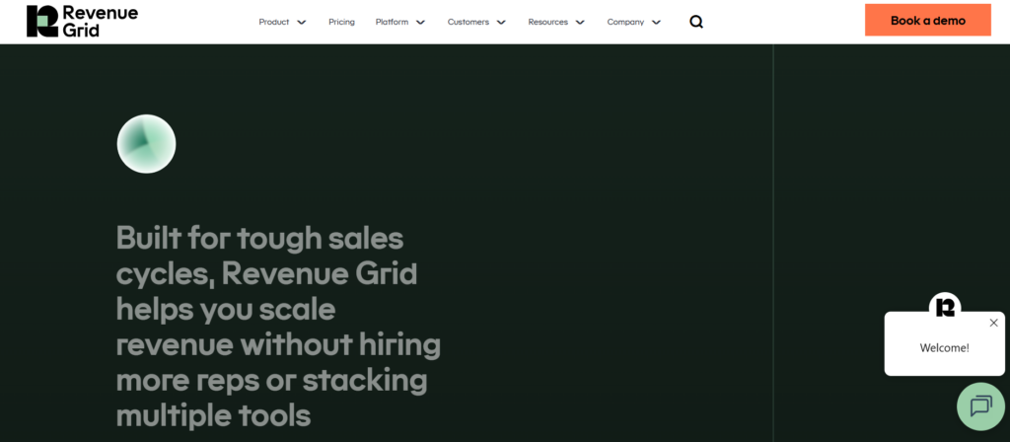Go to the Pricing page
The width and height of the screenshot is (1010, 442).
(341, 22)
